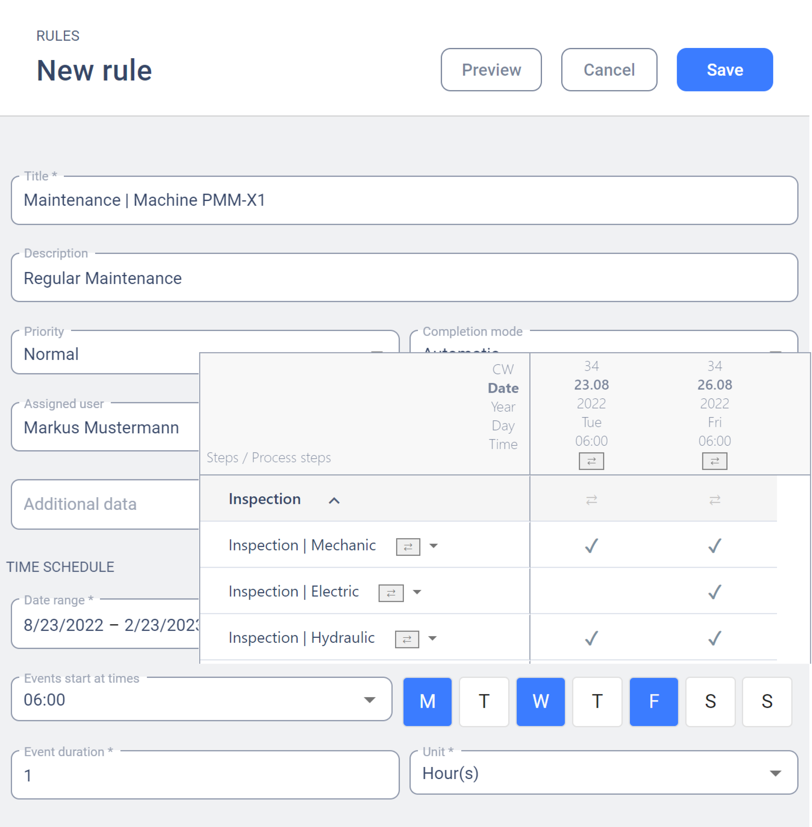Save the new rule
Screen dimensions: 812x827
pyautogui.click(x=724, y=69)
